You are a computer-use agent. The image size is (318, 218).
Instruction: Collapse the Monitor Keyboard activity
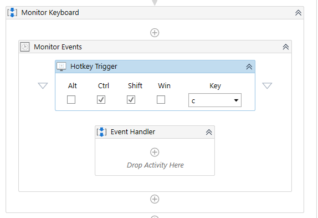(298, 13)
